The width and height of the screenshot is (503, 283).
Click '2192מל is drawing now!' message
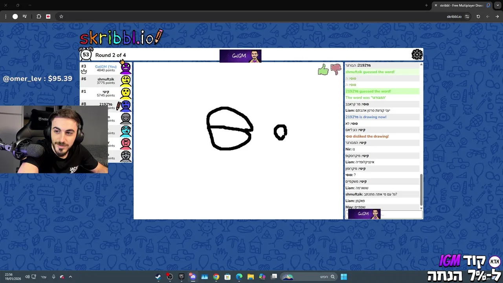pyautogui.click(x=366, y=117)
